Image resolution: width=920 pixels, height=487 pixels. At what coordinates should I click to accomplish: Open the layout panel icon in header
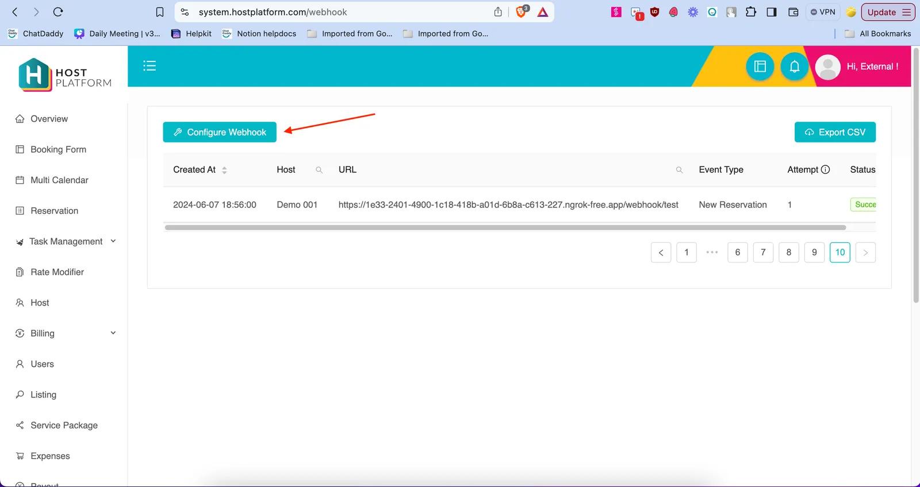point(760,67)
